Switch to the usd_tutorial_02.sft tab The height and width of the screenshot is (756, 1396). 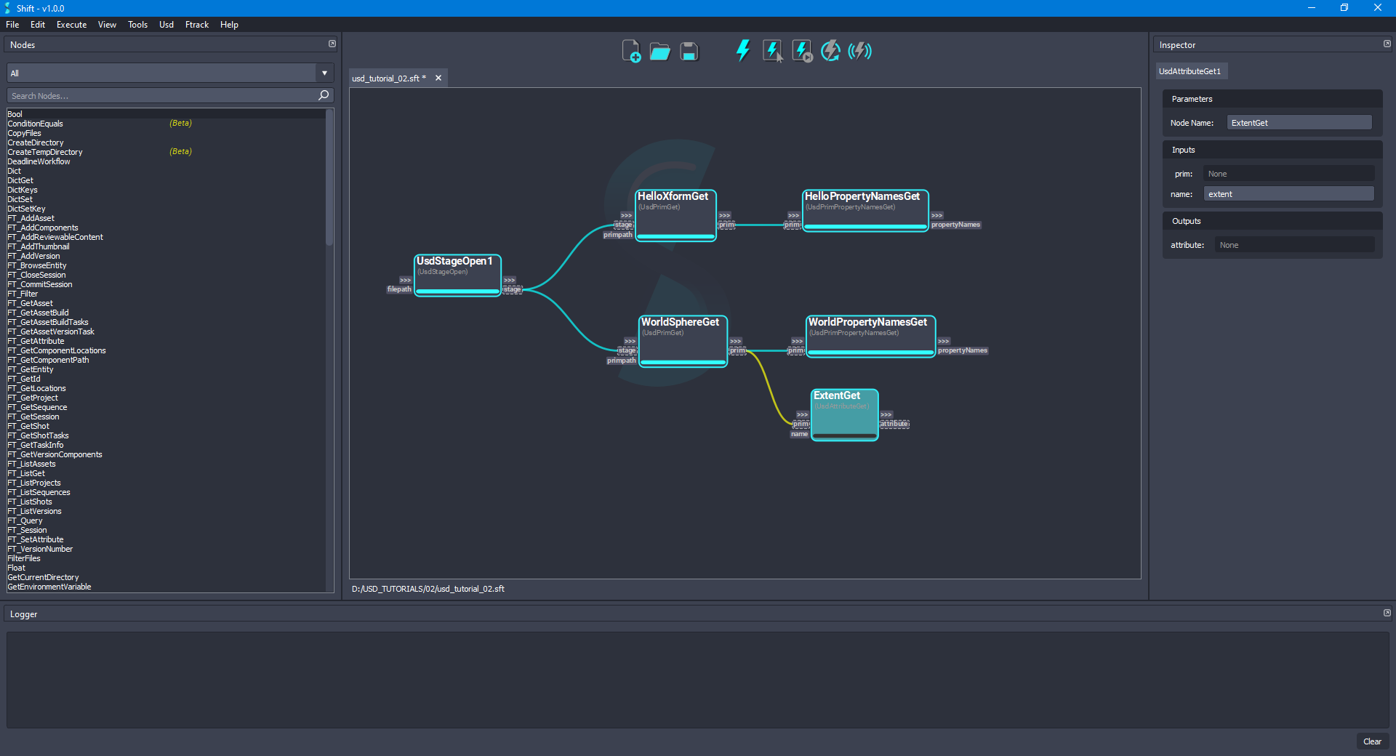click(x=388, y=78)
